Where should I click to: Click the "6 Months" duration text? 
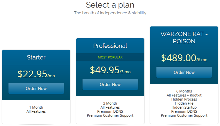[x=184, y=91]
